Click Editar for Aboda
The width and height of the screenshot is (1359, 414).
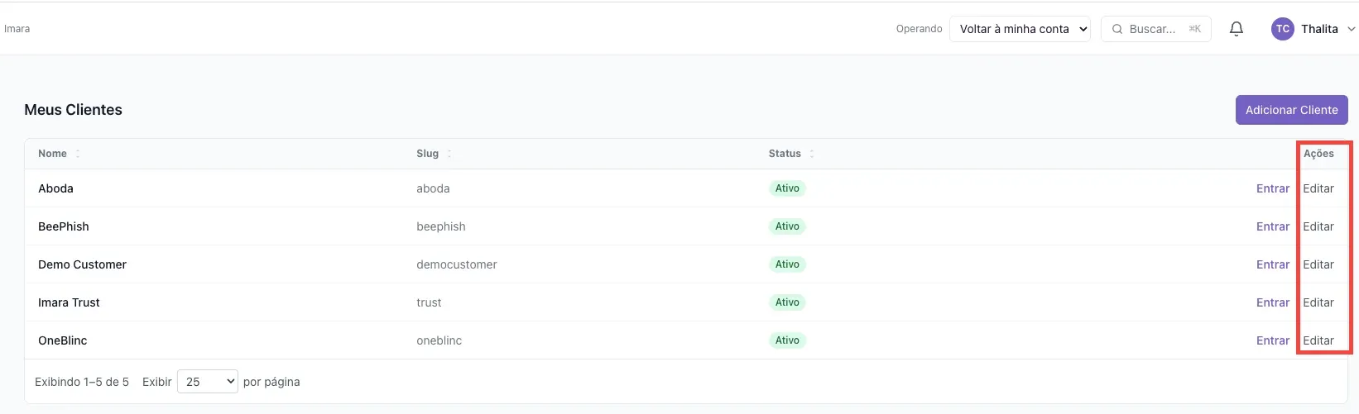coord(1318,188)
